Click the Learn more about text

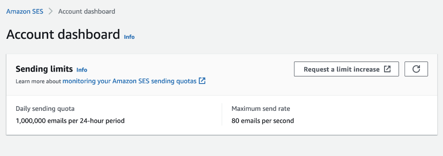[x=38, y=81]
